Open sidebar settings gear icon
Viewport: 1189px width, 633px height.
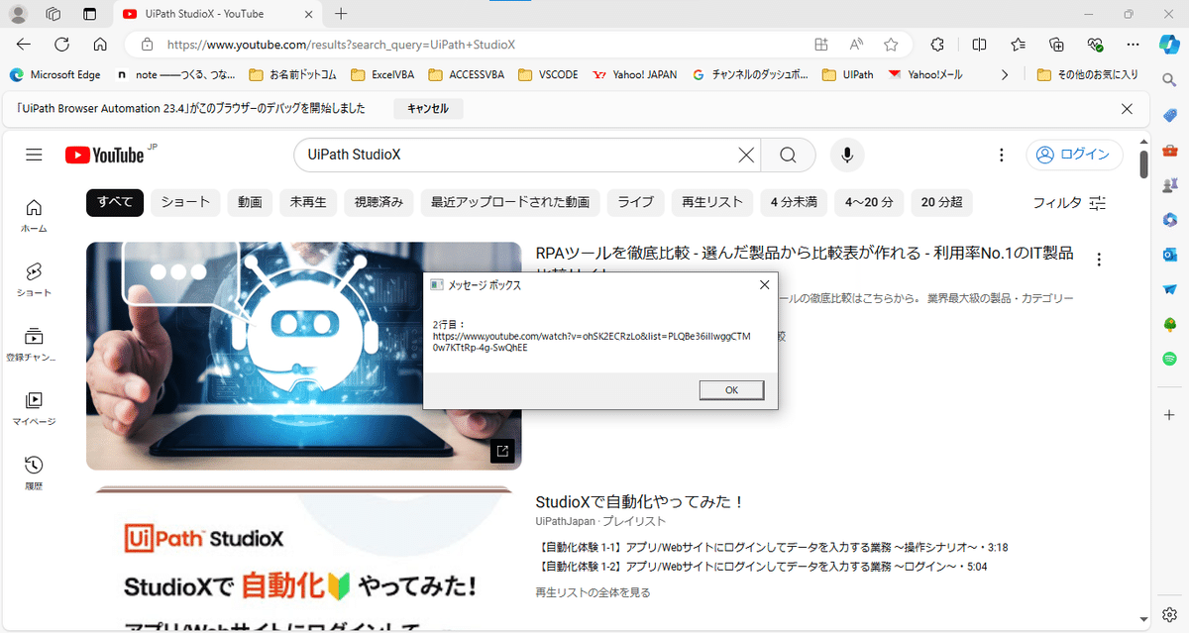click(x=1170, y=614)
